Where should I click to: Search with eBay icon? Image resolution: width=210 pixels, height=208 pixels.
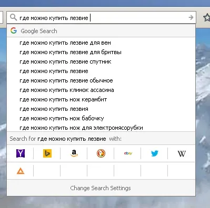(x=128, y=153)
